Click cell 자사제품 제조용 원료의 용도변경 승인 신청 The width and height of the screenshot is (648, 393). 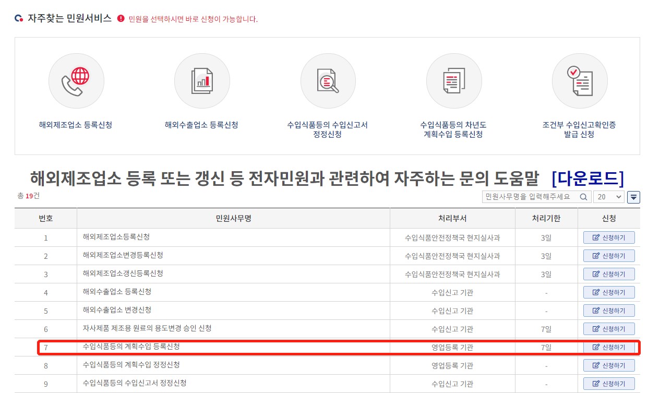coord(147,328)
